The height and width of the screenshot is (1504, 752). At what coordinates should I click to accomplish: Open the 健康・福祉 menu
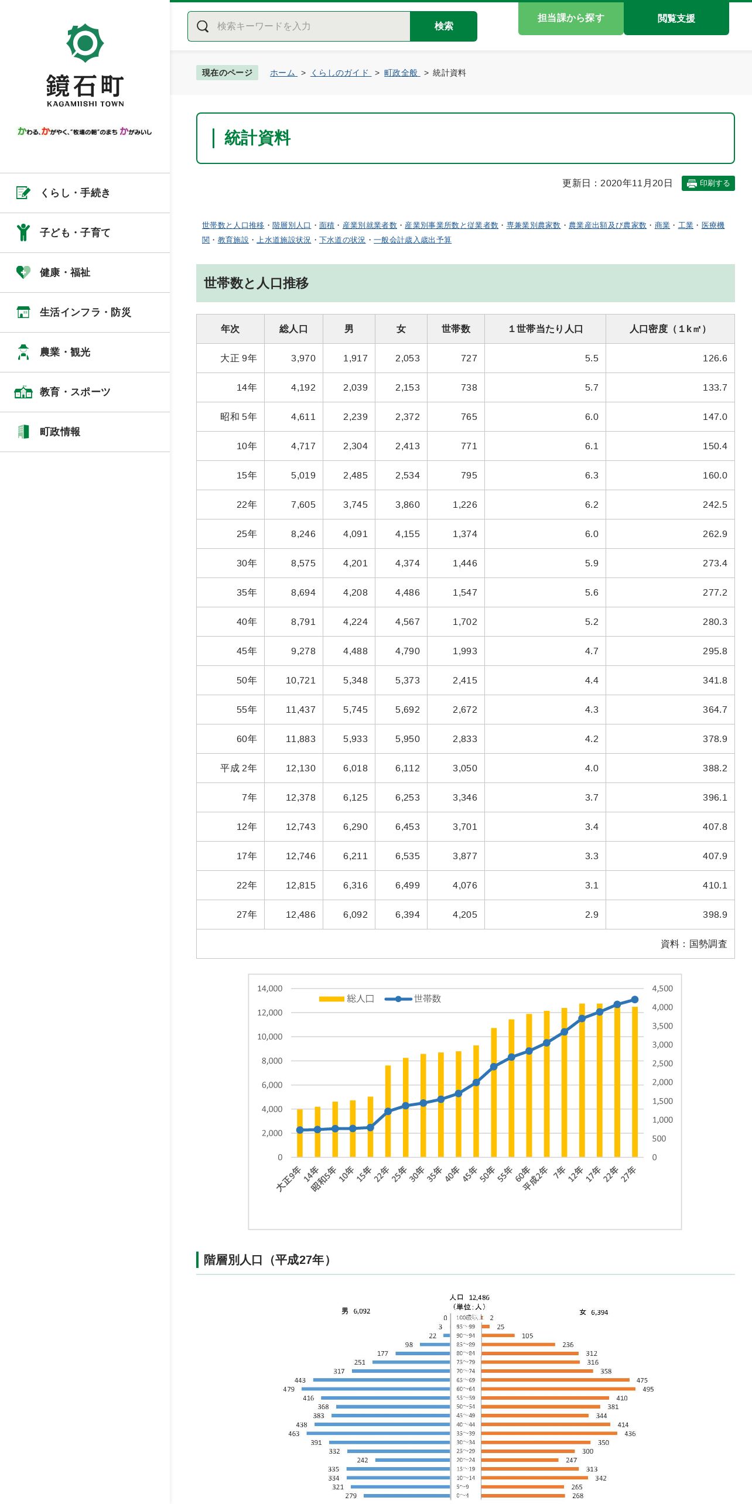click(x=85, y=272)
